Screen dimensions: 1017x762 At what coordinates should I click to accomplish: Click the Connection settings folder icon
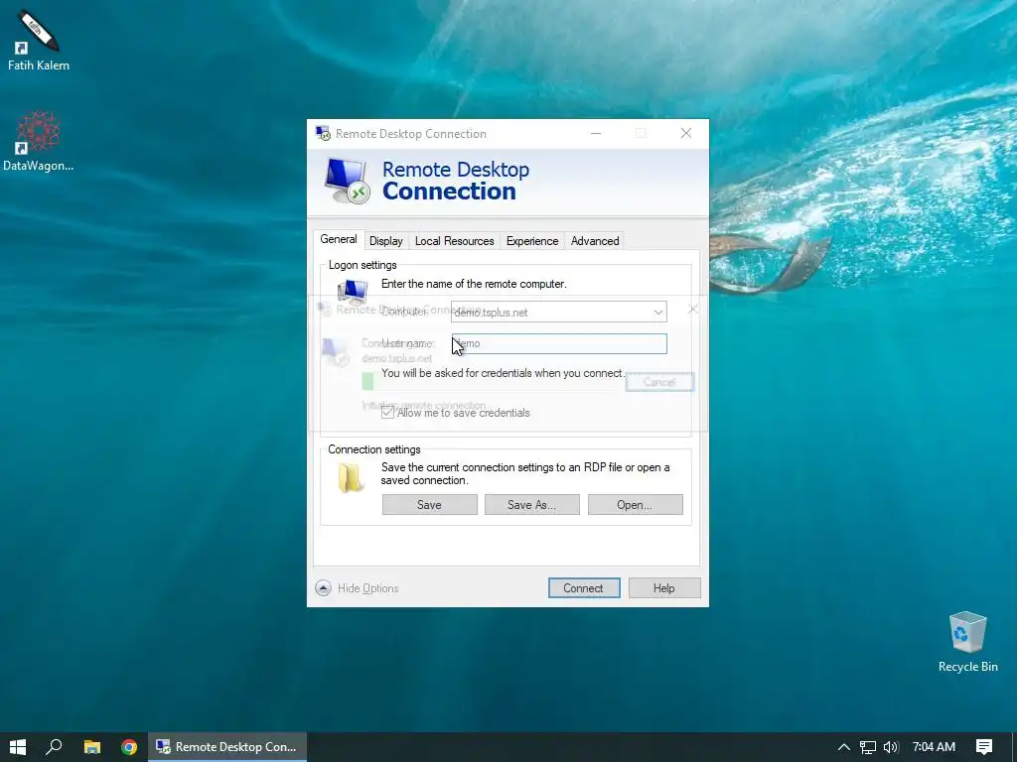point(351,478)
